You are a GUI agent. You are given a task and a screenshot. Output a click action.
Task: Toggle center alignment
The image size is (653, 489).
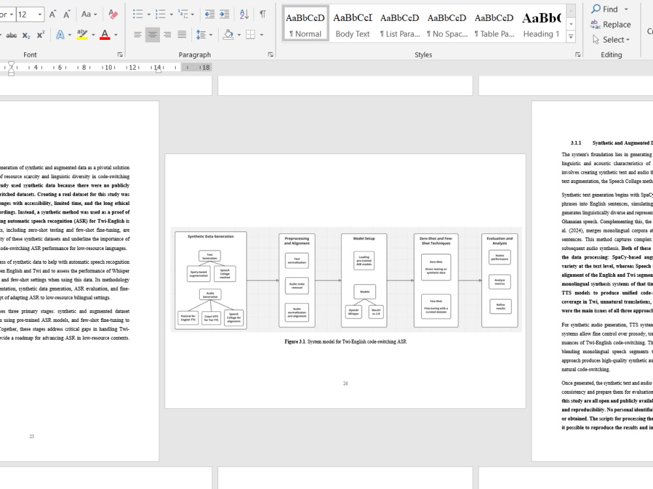click(152, 35)
